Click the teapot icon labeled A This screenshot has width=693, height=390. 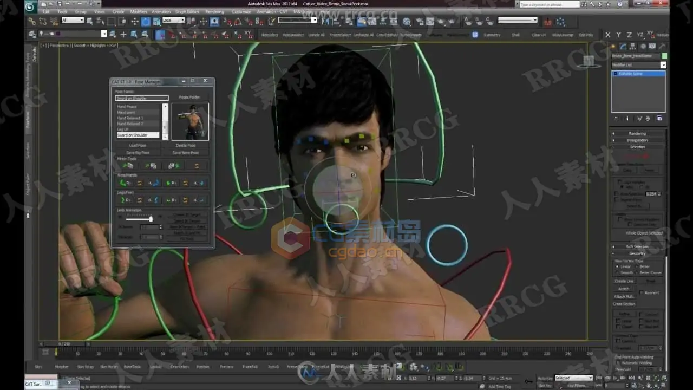[469, 21]
